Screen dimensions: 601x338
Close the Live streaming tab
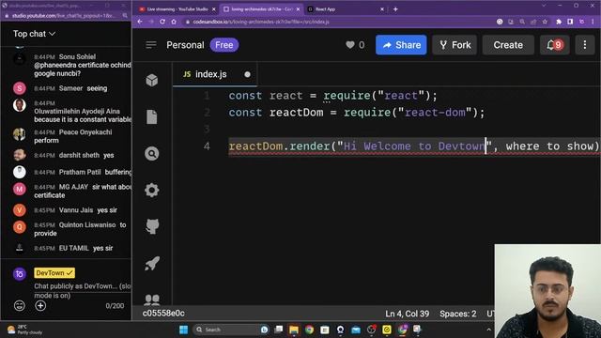click(x=214, y=8)
